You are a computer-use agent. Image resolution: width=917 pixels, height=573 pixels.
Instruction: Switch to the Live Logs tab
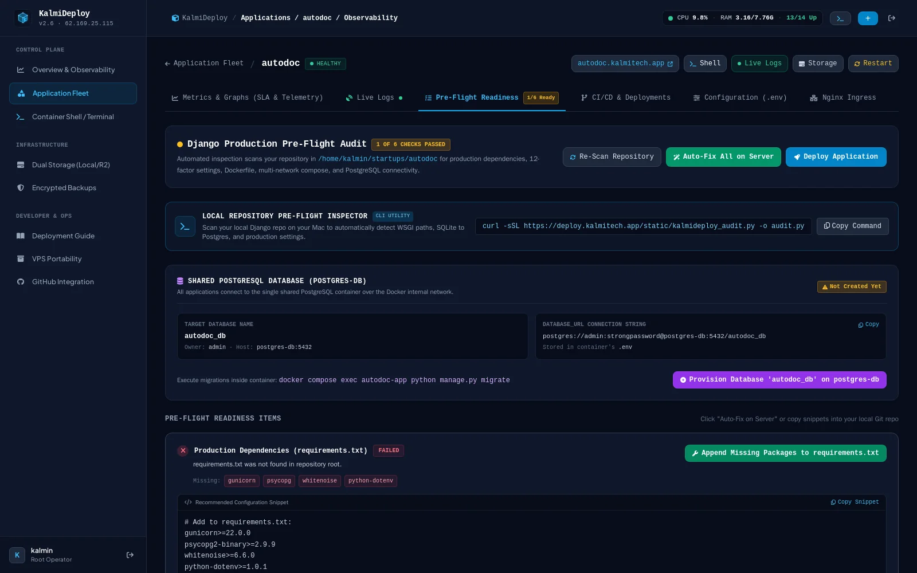tap(374, 98)
